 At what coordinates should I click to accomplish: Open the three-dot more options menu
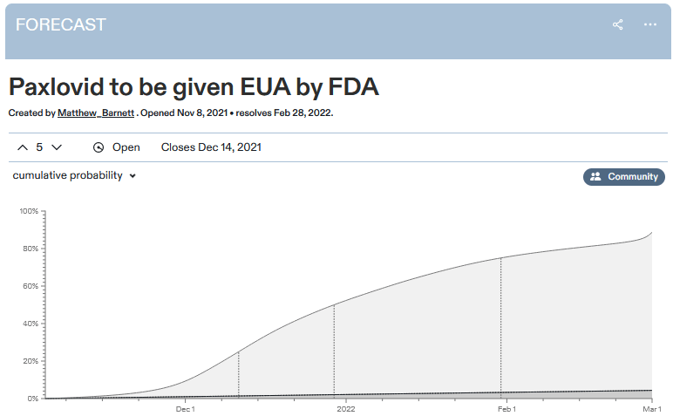(649, 24)
